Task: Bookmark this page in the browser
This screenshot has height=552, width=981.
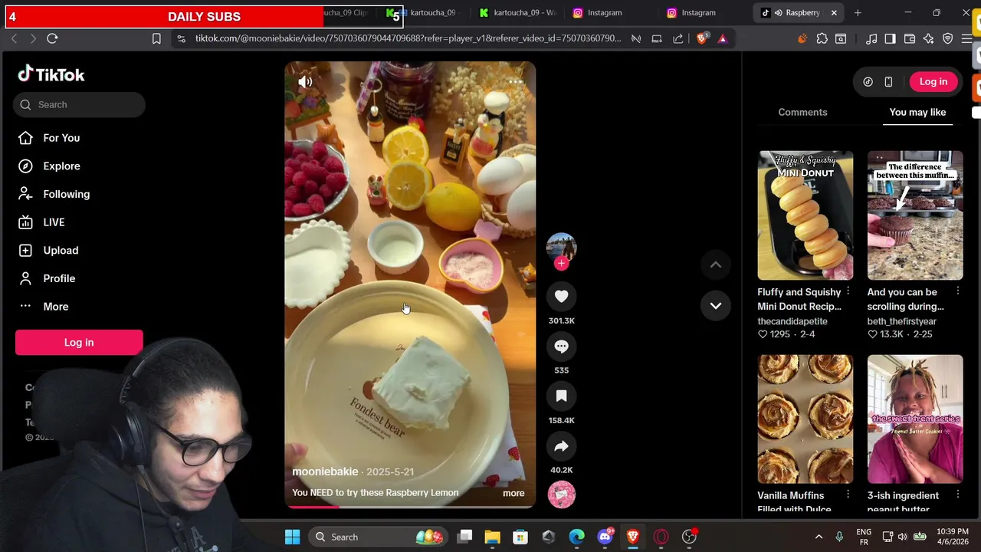Action: [x=156, y=38]
